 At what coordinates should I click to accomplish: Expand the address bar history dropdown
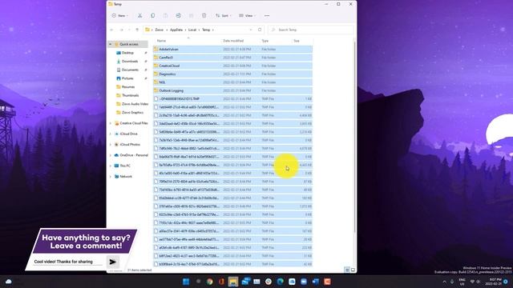(x=251, y=30)
